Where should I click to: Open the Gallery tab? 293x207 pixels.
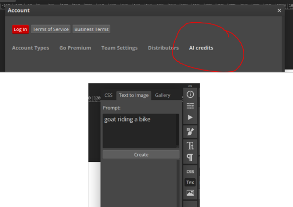tap(162, 95)
